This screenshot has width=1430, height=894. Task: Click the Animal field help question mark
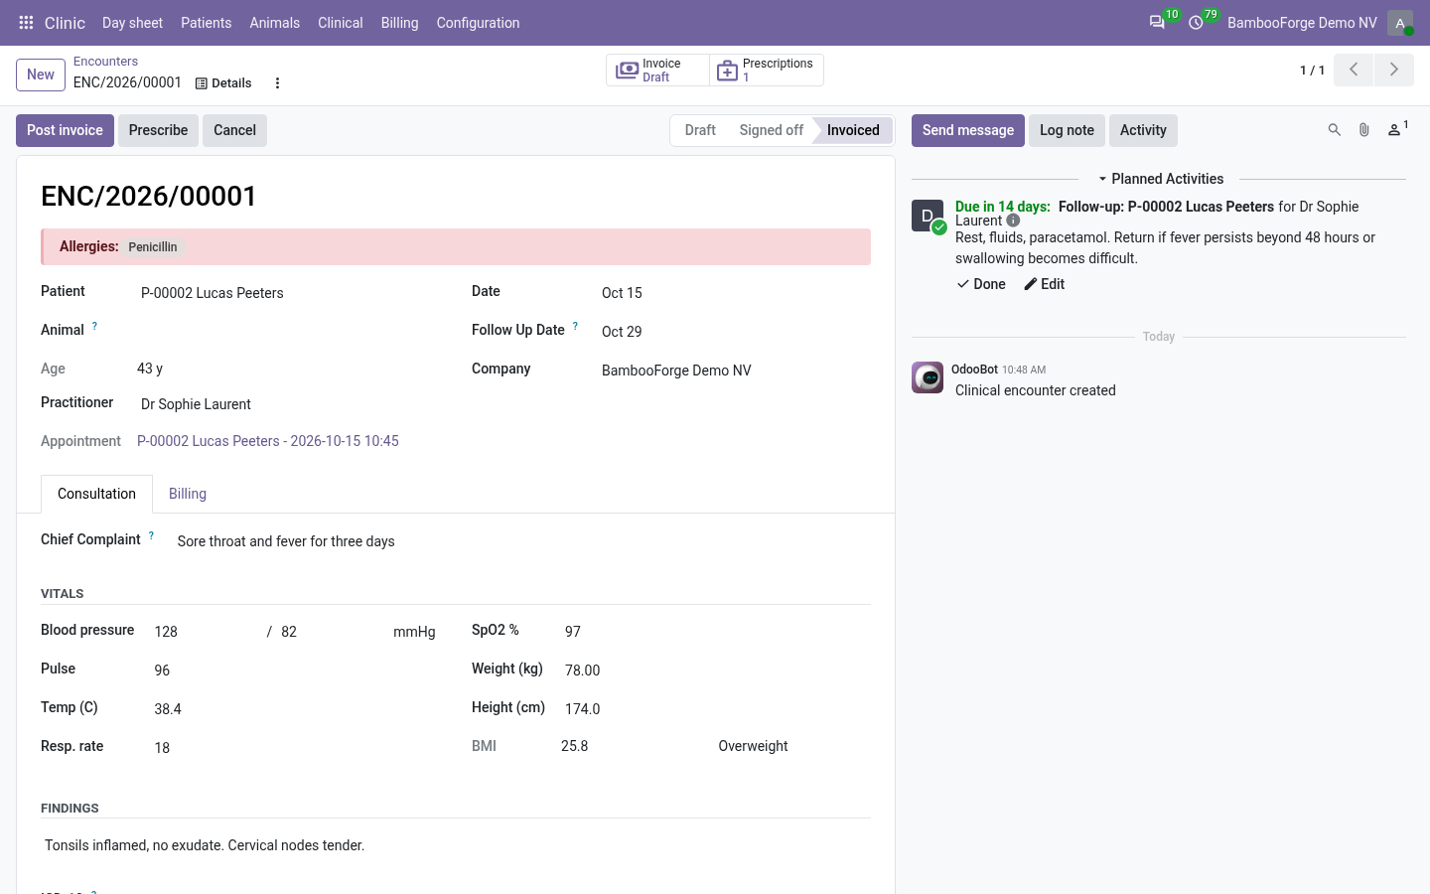[94, 326]
